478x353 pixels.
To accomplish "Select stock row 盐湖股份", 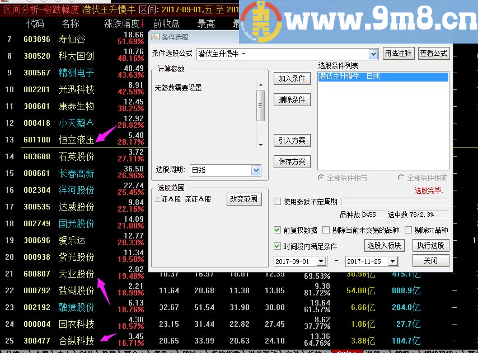I will [76, 290].
